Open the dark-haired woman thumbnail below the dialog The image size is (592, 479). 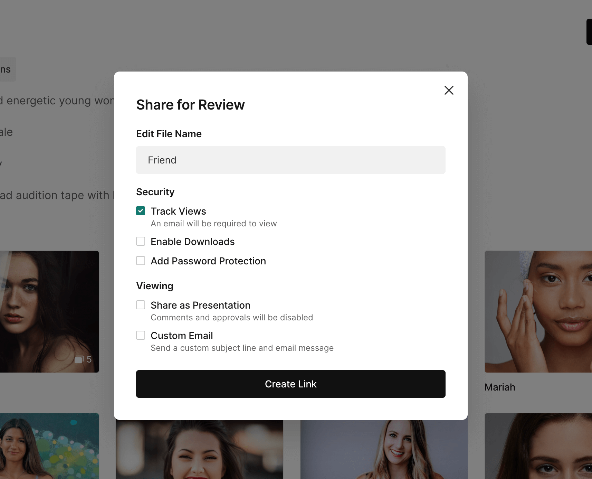199,450
